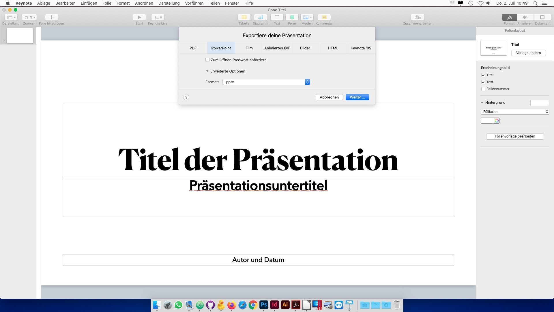Collapse the Hintergrund section
This screenshot has height=312, width=554.
click(x=482, y=103)
